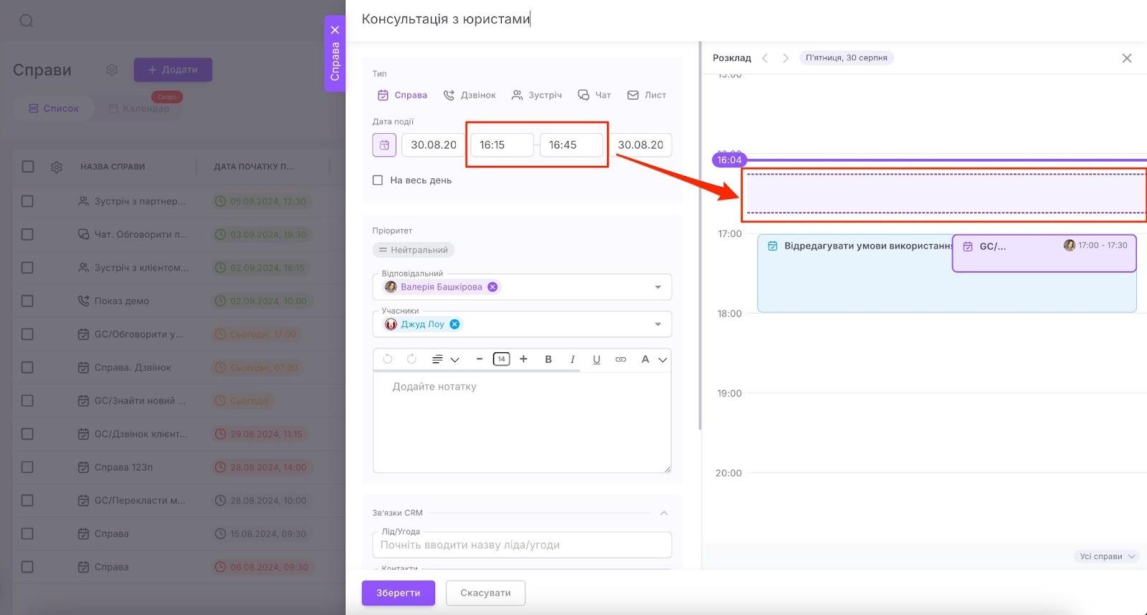Toggle select-all checkbox in table header

click(x=28, y=167)
